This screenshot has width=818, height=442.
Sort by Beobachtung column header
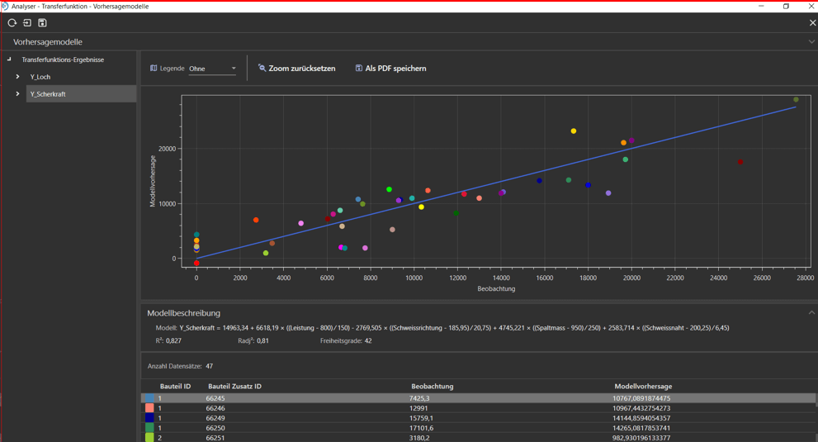click(433, 387)
